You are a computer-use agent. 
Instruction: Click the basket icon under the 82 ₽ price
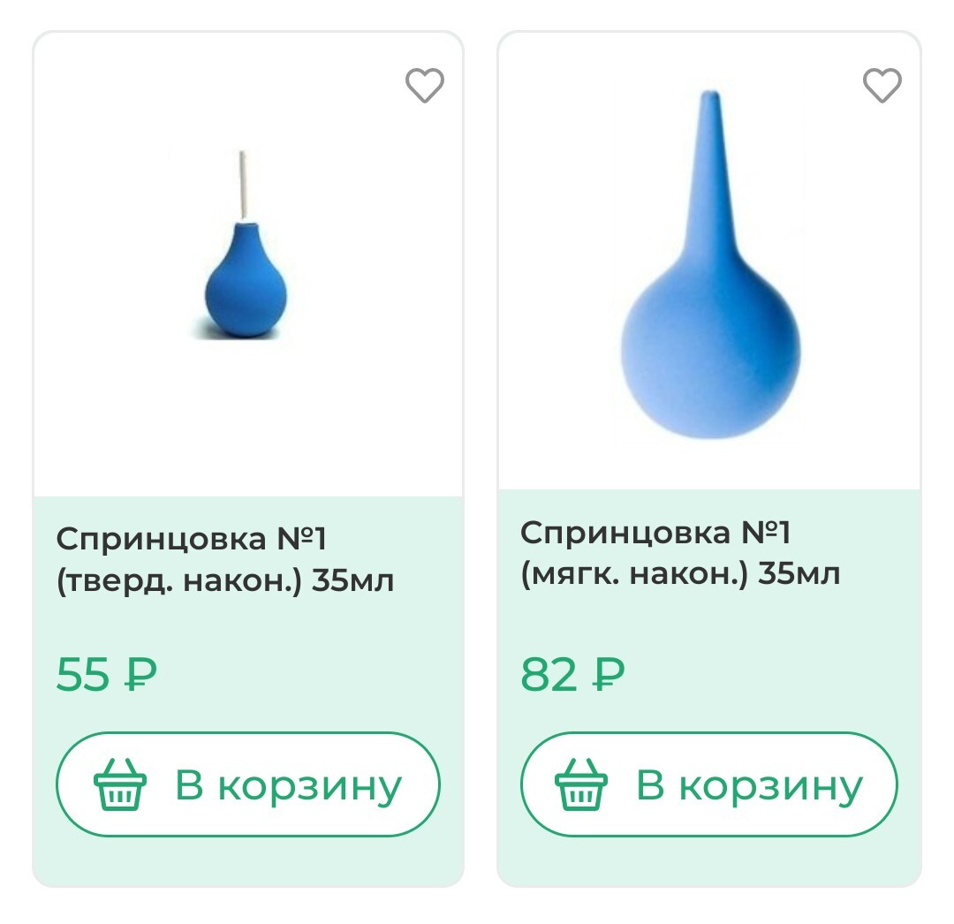point(580,784)
